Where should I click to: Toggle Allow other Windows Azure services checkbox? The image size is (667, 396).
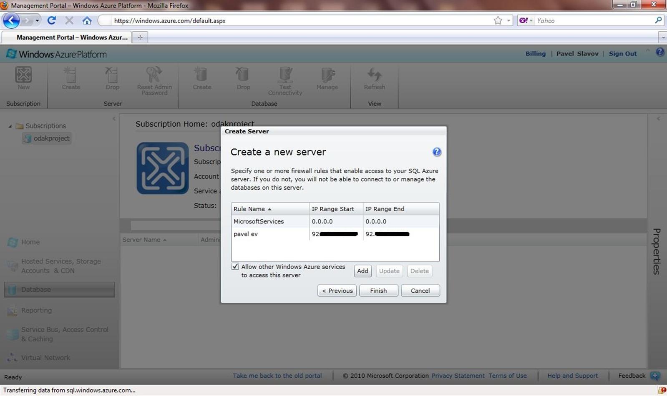pos(235,267)
